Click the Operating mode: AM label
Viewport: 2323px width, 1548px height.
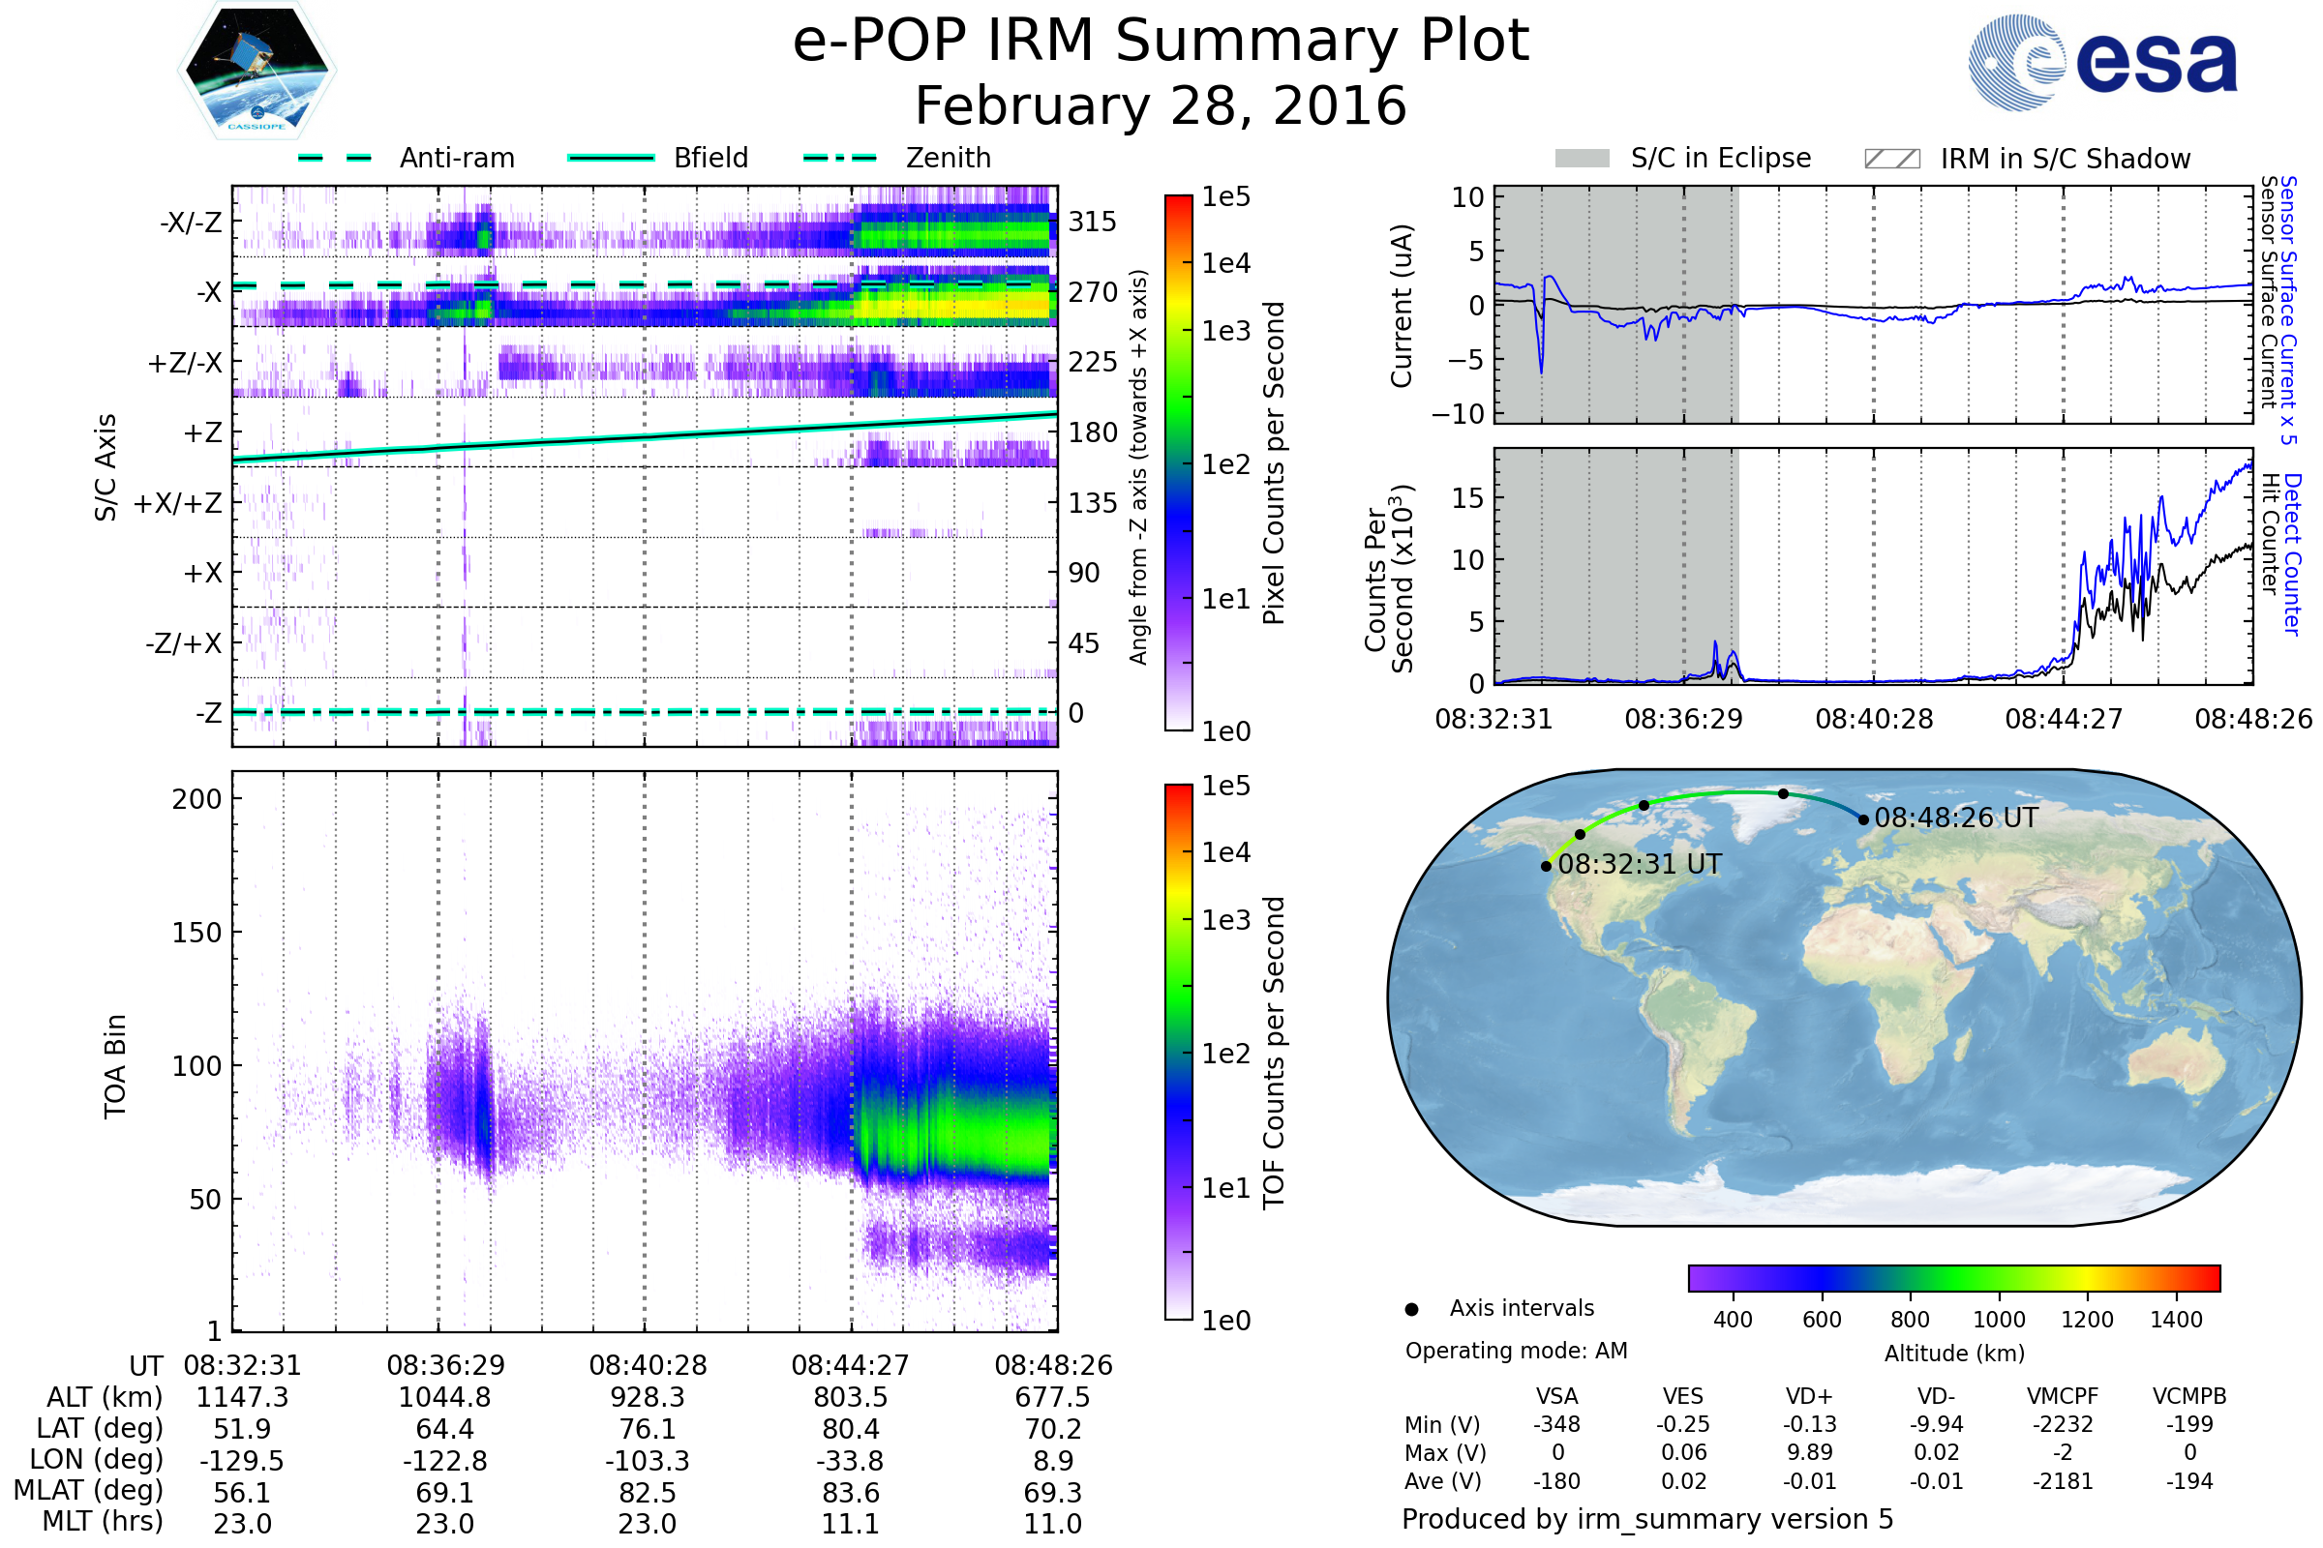[x=1516, y=1351]
